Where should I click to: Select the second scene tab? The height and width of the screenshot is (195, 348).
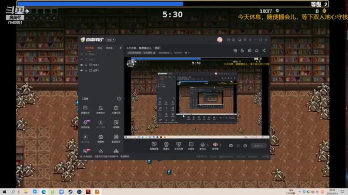(100, 48)
